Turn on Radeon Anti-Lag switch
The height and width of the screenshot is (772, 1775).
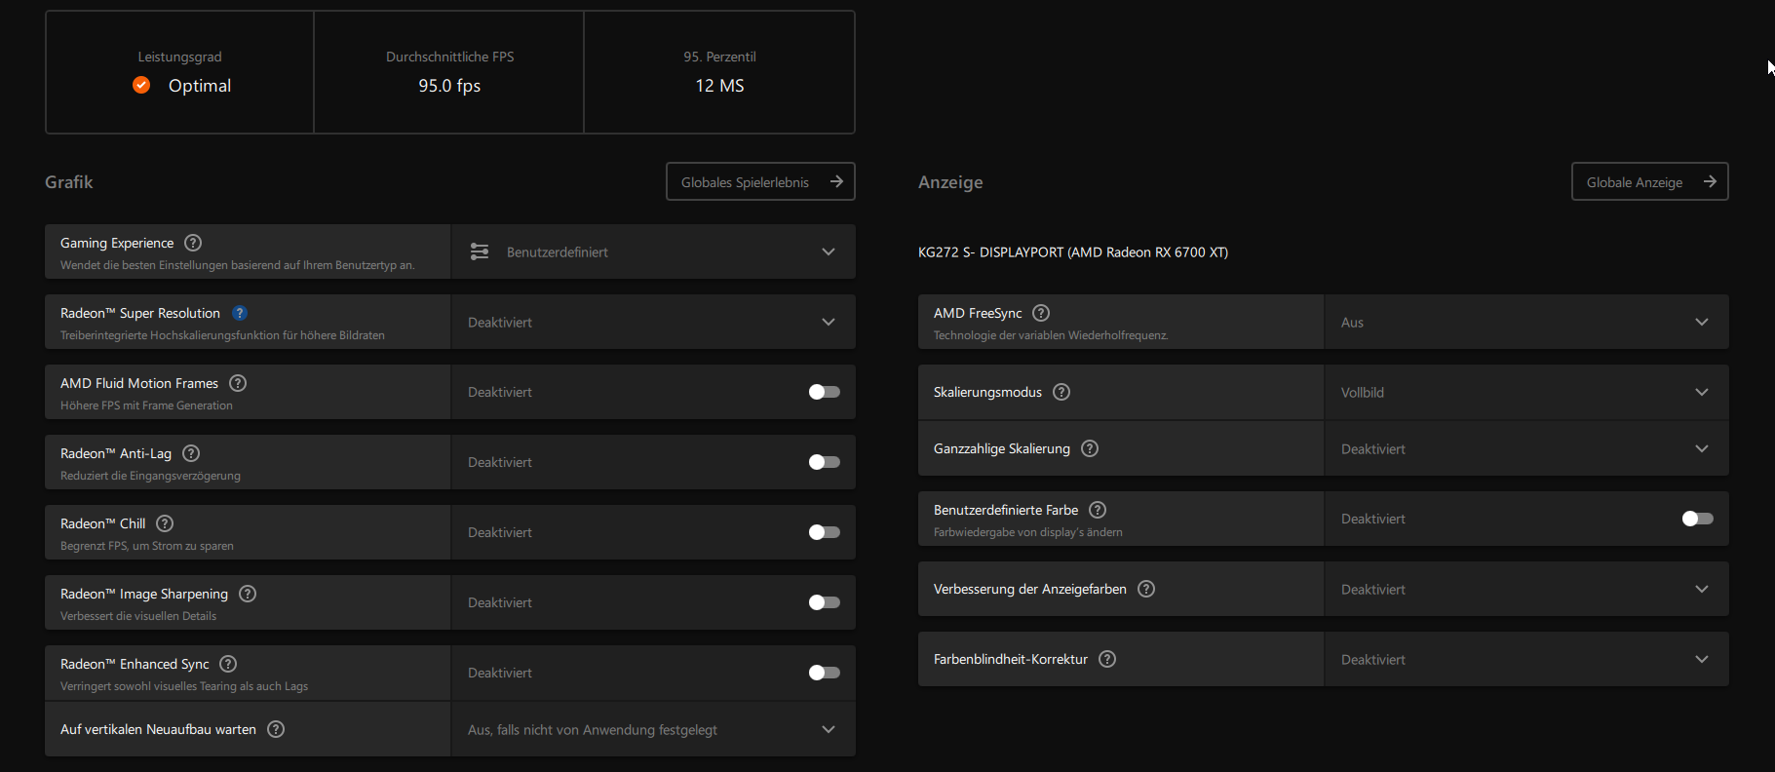click(824, 462)
